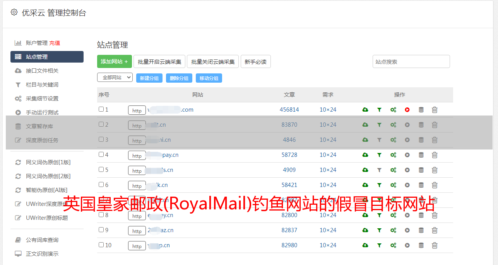Check the box for row 4
Screen dimensions: 498x265
click(101, 155)
